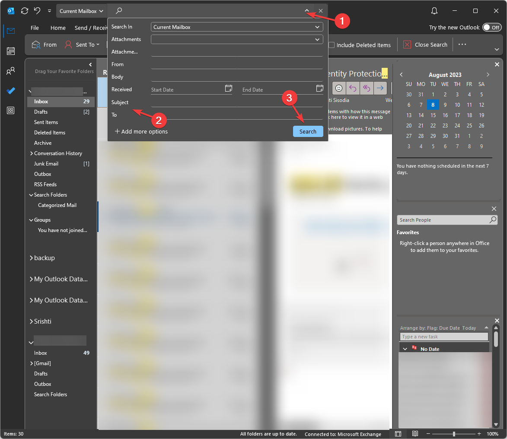Open the Sent To dropdown
The height and width of the screenshot is (439, 507).
82,45
